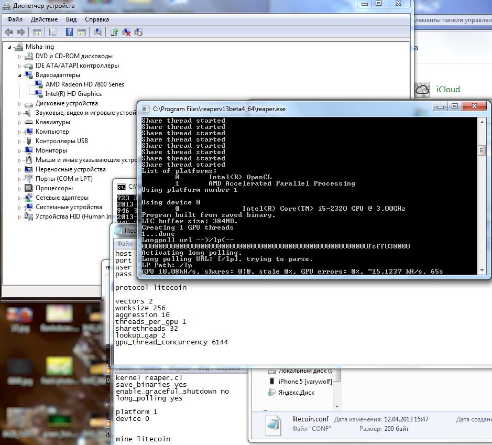Toggle the action pane toolbar button

point(82,32)
